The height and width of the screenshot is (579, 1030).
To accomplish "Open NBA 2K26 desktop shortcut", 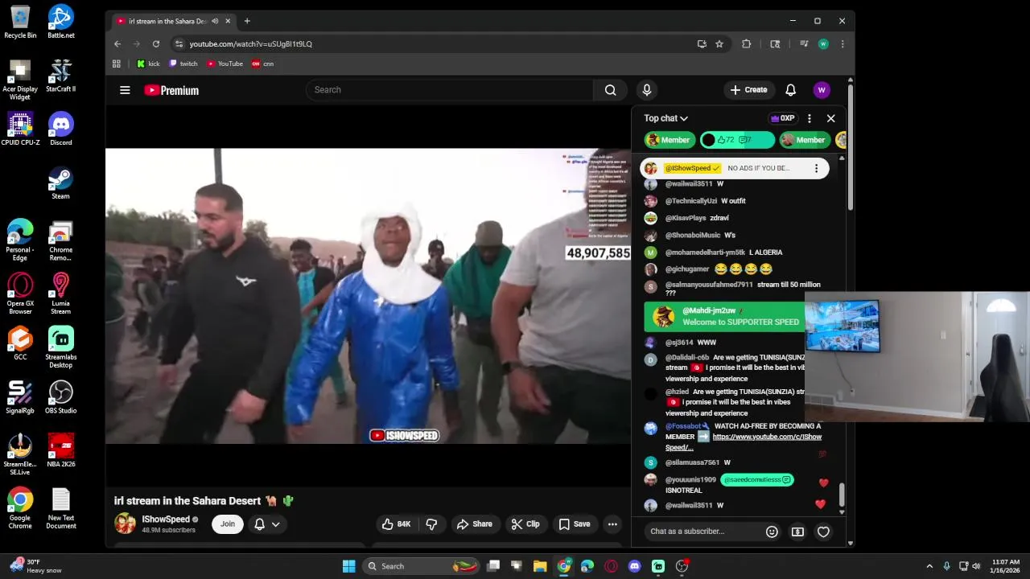I will (61, 450).
